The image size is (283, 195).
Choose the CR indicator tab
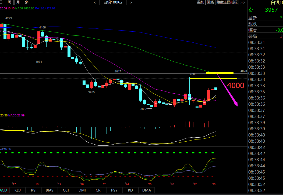[x=98, y=190]
